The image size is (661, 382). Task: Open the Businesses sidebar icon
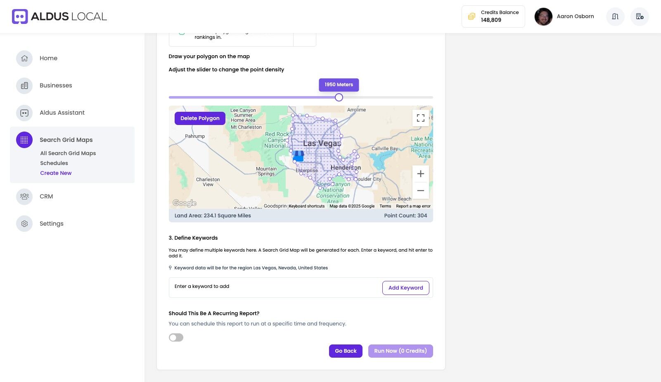24,85
